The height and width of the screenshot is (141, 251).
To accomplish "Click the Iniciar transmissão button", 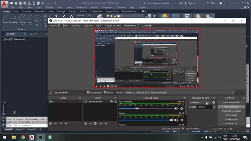I will click(231, 102).
